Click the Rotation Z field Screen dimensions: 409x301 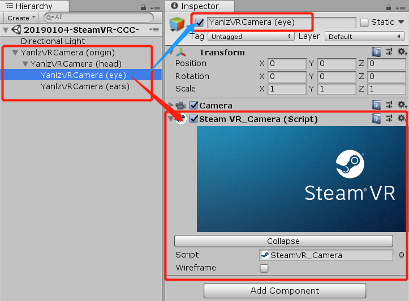pyautogui.click(x=386, y=77)
